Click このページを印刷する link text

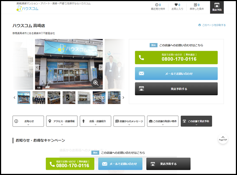[214, 25]
